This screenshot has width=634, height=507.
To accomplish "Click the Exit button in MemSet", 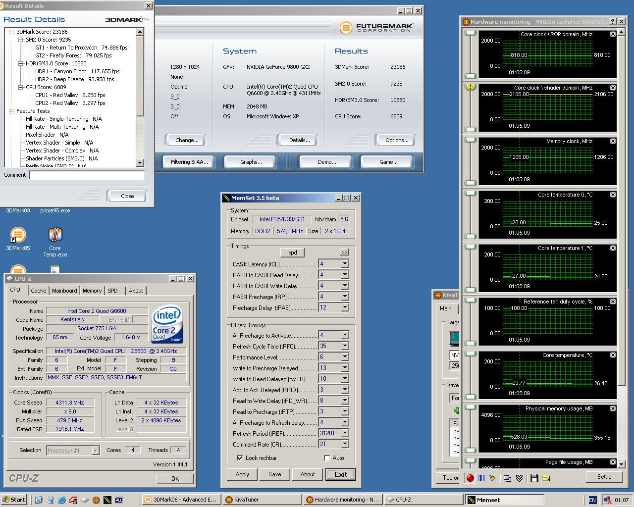I will coord(341,474).
